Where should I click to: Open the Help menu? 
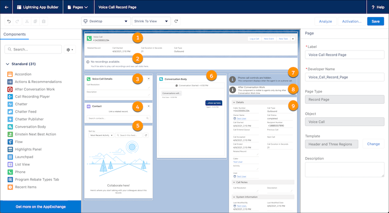(x=377, y=7)
